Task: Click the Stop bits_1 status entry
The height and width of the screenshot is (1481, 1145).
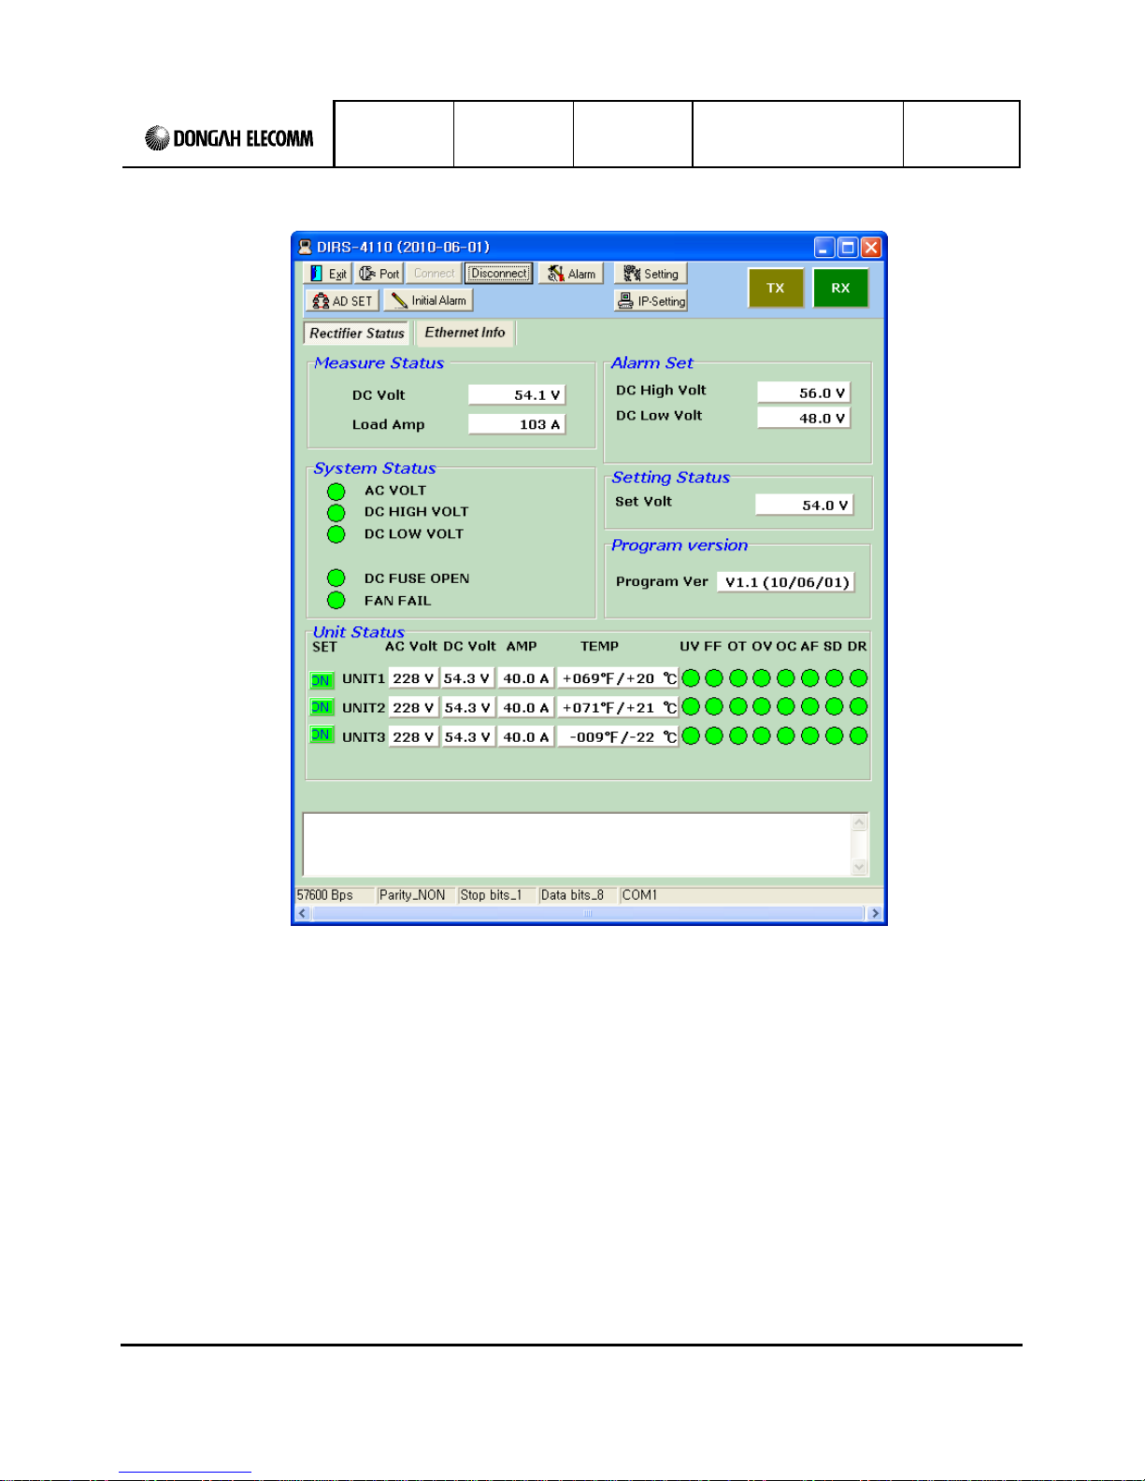Action: pyautogui.click(x=497, y=895)
